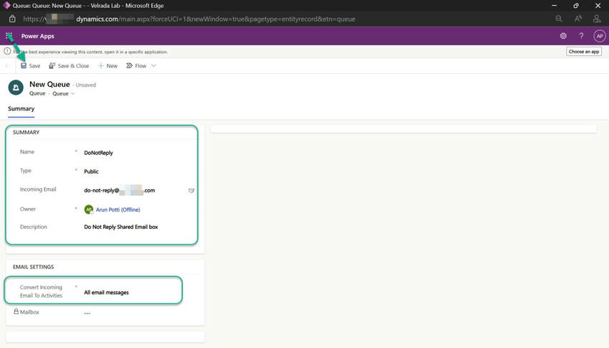Go back using the back arrow
Screen dimensions: 609x348
(7, 66)
